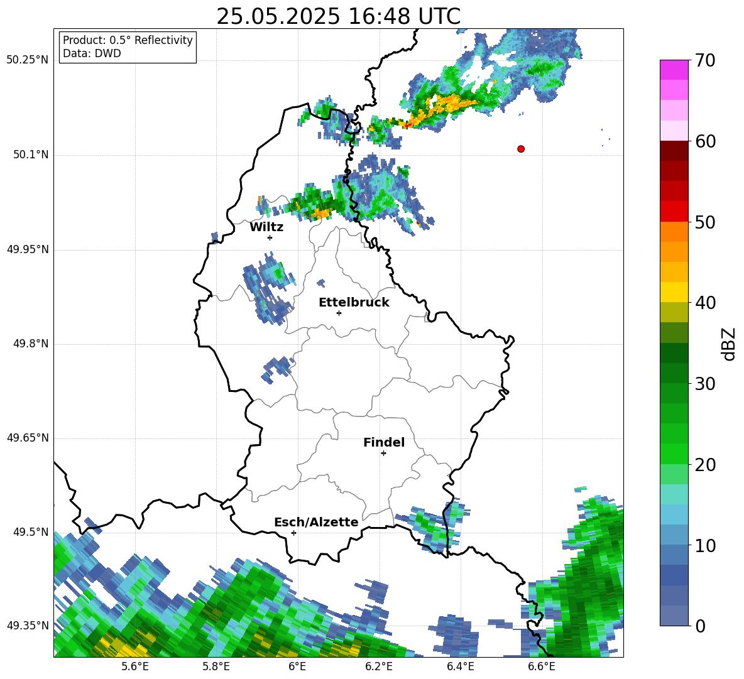Click the 50.25°N latitude label
The height and width of the screenshot is (679, 744).
[x=28, y=60]
